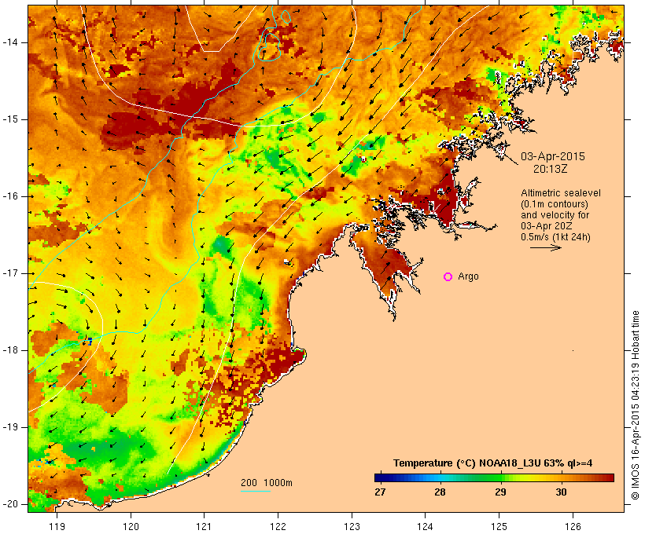Viewport: 645px width, 534px height.
Task: Click the longitude axis label '124'
Action: pyautogui.click(x=425, y=526)
